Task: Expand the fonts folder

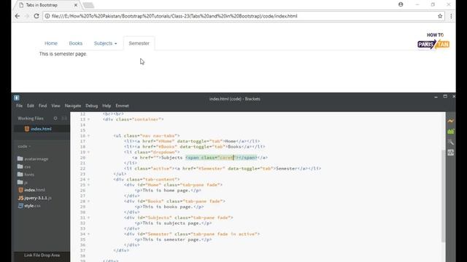Action: pyautogui.click(x=26, y=175)
